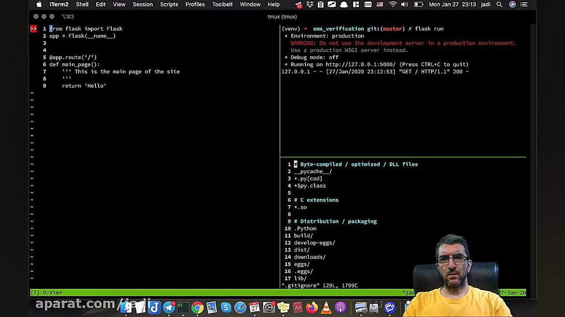Click the http://127.0.0.1:5000/ URL in terminal

point(361,64)
